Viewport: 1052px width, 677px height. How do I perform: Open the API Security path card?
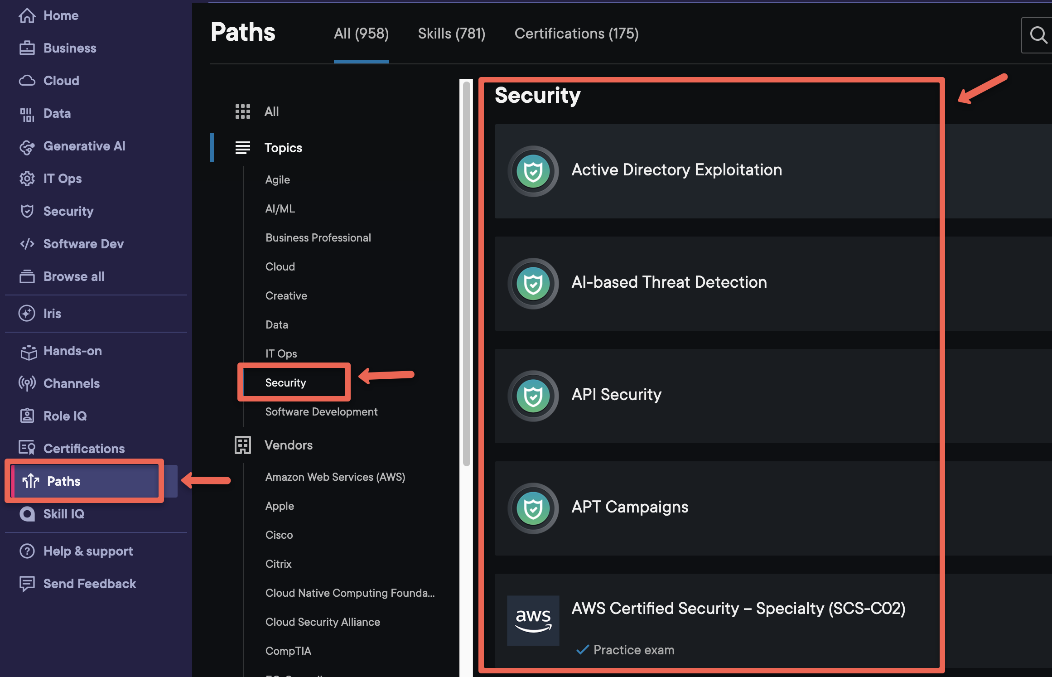click(617, 394)
